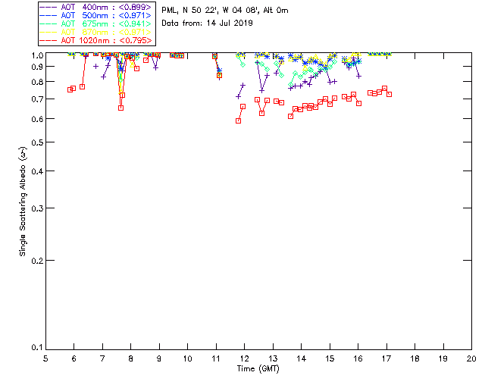This screenshot has width=485, height=388.
Task: Click the x-axis label 11
Action: pos(216,358)
